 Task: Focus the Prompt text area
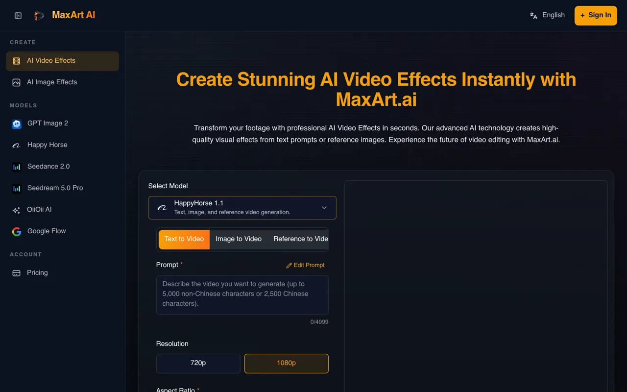tap(242, 295)
